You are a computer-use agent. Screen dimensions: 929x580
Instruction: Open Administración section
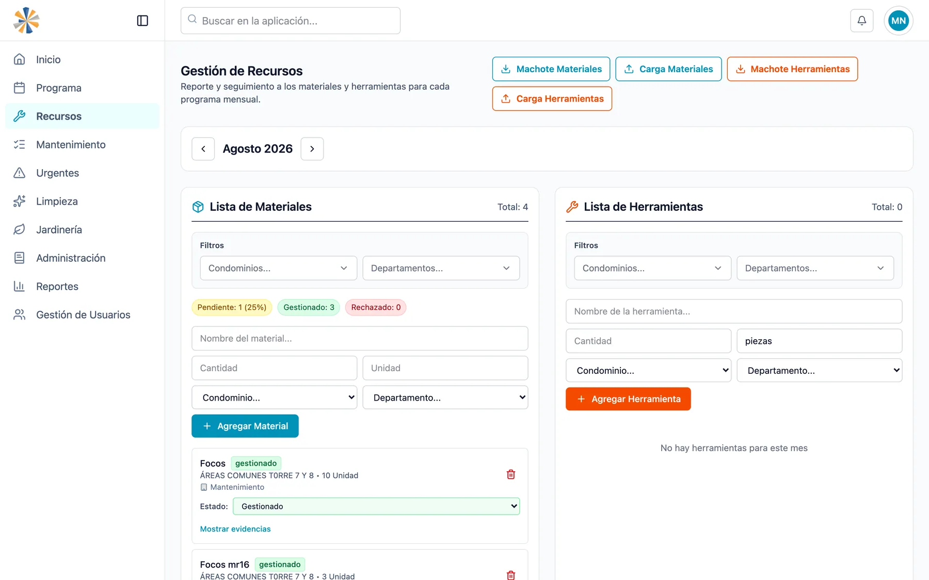(83, 258)
